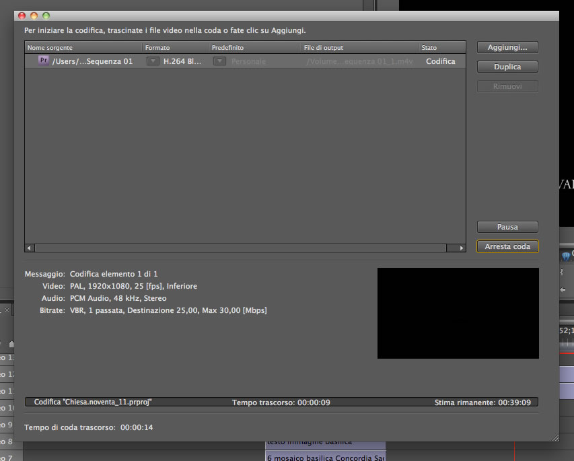Click the left arrow of horizontal scrollbar
574x461 pixels.
point(29,248)
